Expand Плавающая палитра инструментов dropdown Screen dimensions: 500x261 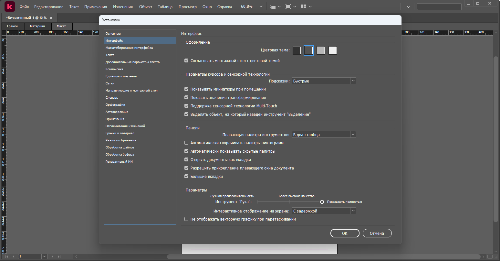point(324,135)
